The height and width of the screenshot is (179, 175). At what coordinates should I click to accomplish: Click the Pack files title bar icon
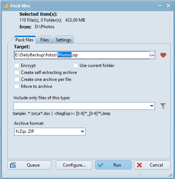[6, 5]
